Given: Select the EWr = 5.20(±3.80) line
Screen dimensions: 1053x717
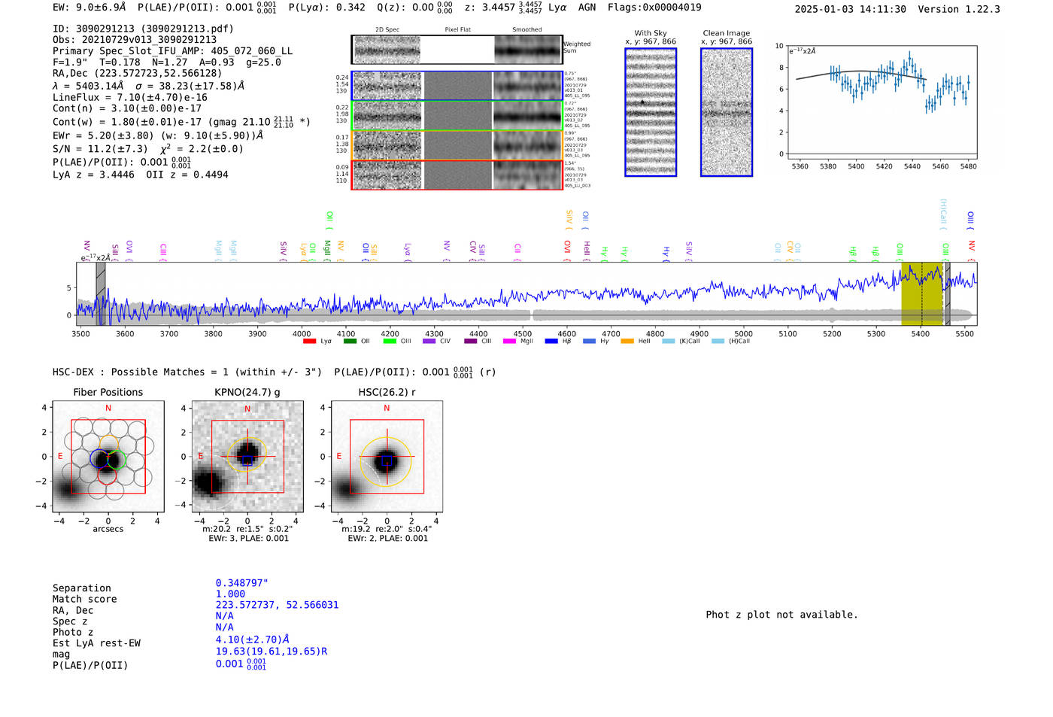Looking at the screenshot, I should tap(158, 135).
